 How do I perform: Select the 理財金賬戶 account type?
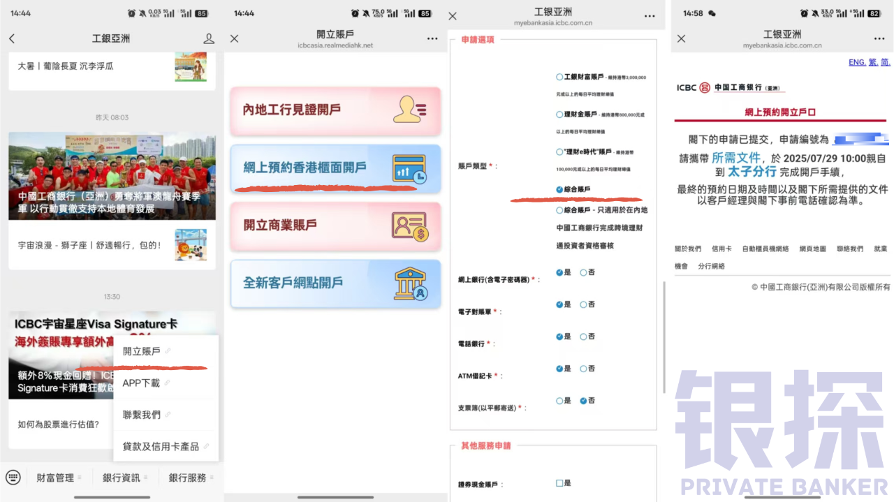pos(559,115)
